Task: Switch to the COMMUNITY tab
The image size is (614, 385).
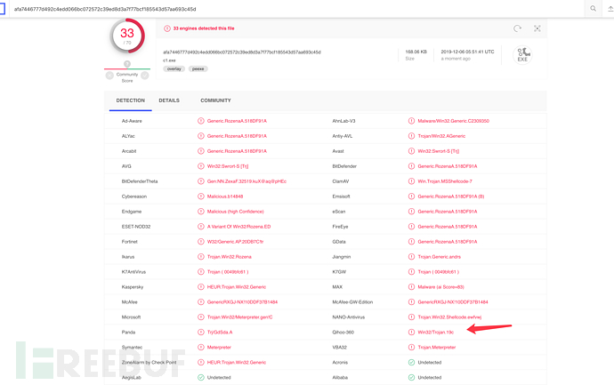Action: coord(215,100)
